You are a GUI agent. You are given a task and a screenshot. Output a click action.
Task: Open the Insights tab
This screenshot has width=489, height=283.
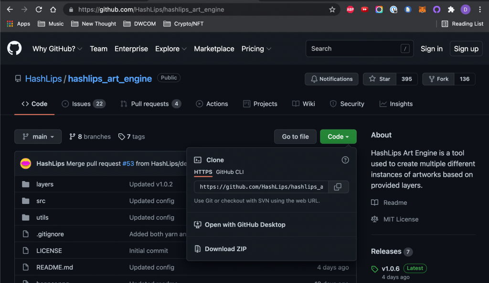click(x=396, y=104)
